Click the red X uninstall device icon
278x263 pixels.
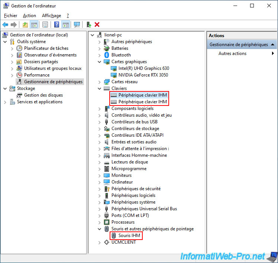click(x=97, y=25)
